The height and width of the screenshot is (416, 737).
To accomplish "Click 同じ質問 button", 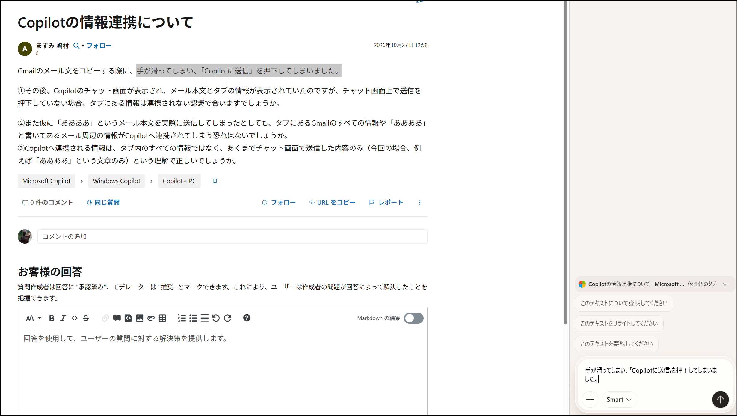I will 103,203.
